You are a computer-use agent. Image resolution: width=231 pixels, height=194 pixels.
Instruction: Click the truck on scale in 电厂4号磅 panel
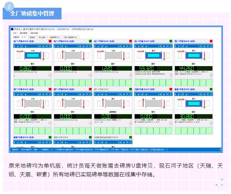pos(153,55)
